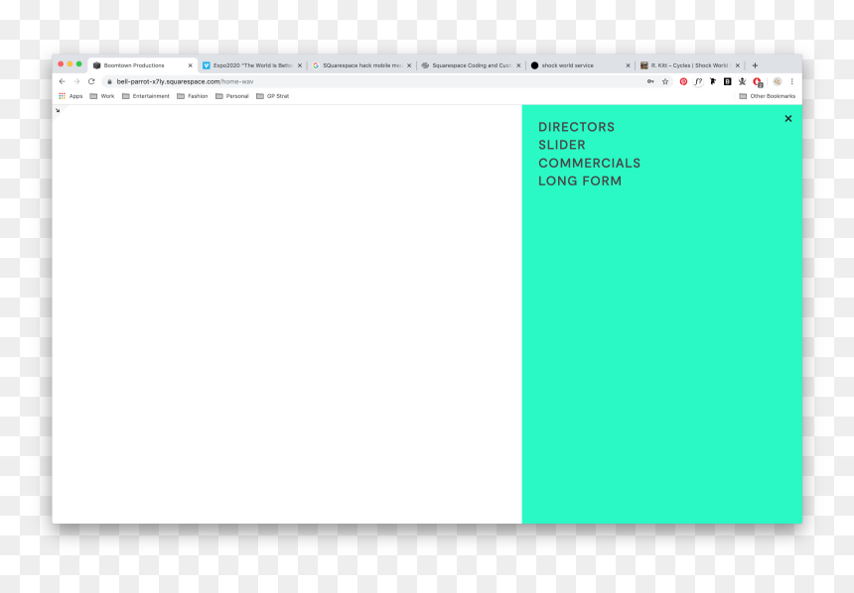Close the teal navigation menu overlay
Image resolution: width=854 pixels, height=593 pixels.
[x=788, y=119]
